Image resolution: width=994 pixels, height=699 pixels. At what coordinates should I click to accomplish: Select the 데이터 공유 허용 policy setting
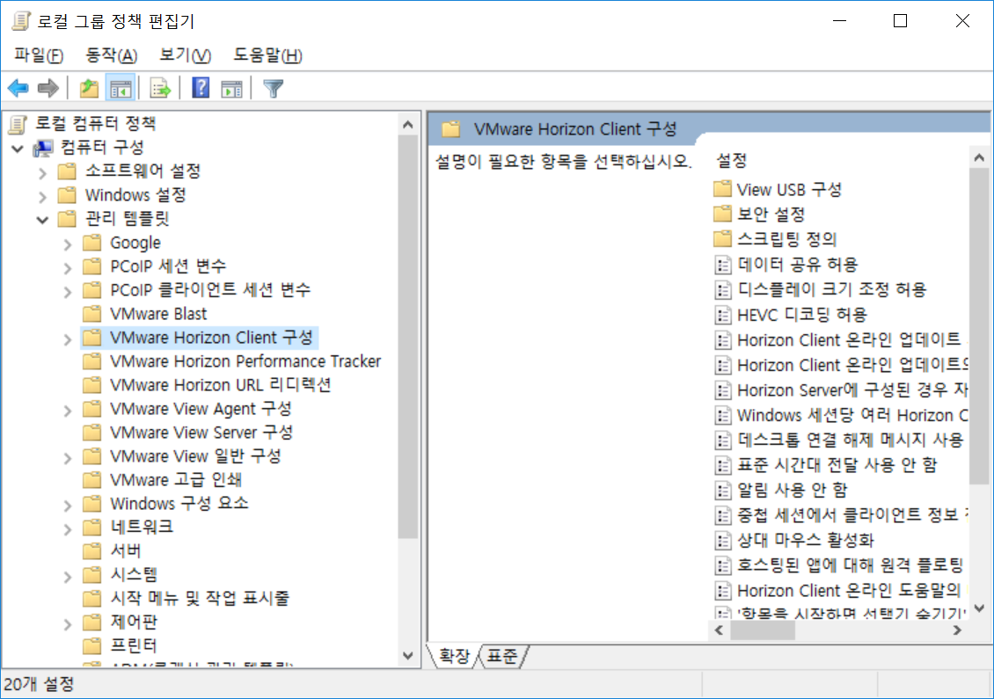click(786, 265)
